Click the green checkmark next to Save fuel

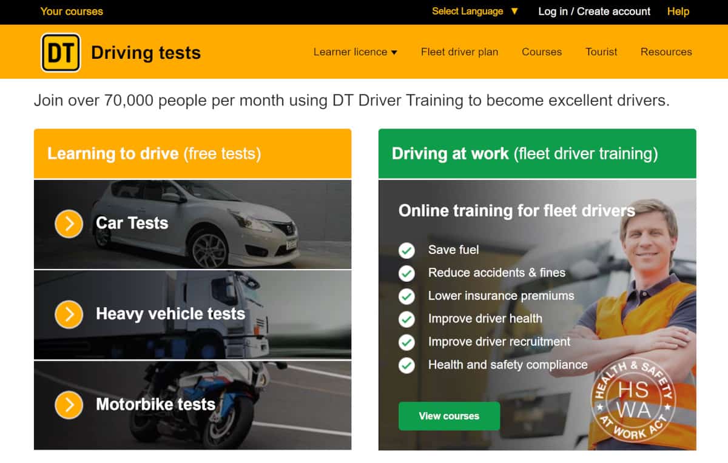406,250
